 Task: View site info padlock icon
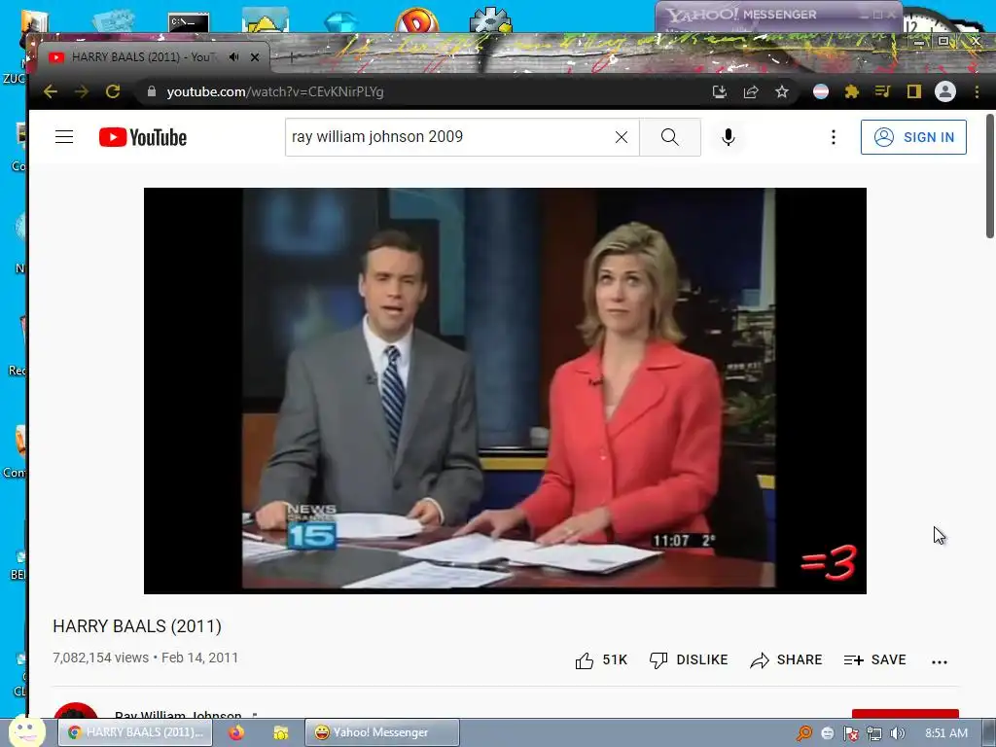[151, 91]
